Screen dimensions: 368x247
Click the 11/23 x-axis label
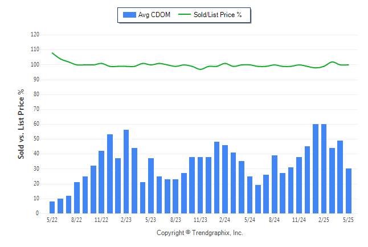[x=200, y=220]
